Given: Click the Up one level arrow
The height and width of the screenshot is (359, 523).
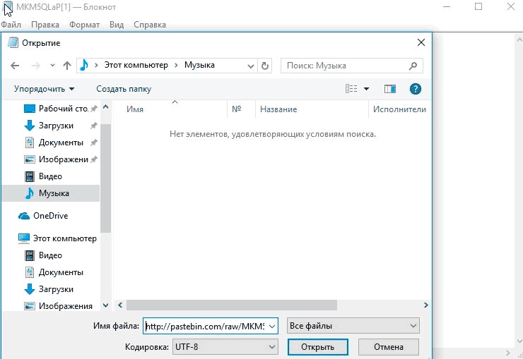Looking at the screenshot, I should [67, 66].
